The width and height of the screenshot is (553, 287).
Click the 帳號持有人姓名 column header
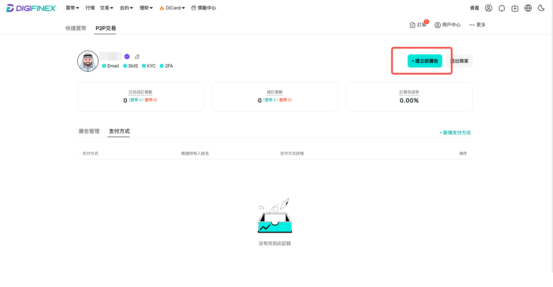(x=195, y=153)
